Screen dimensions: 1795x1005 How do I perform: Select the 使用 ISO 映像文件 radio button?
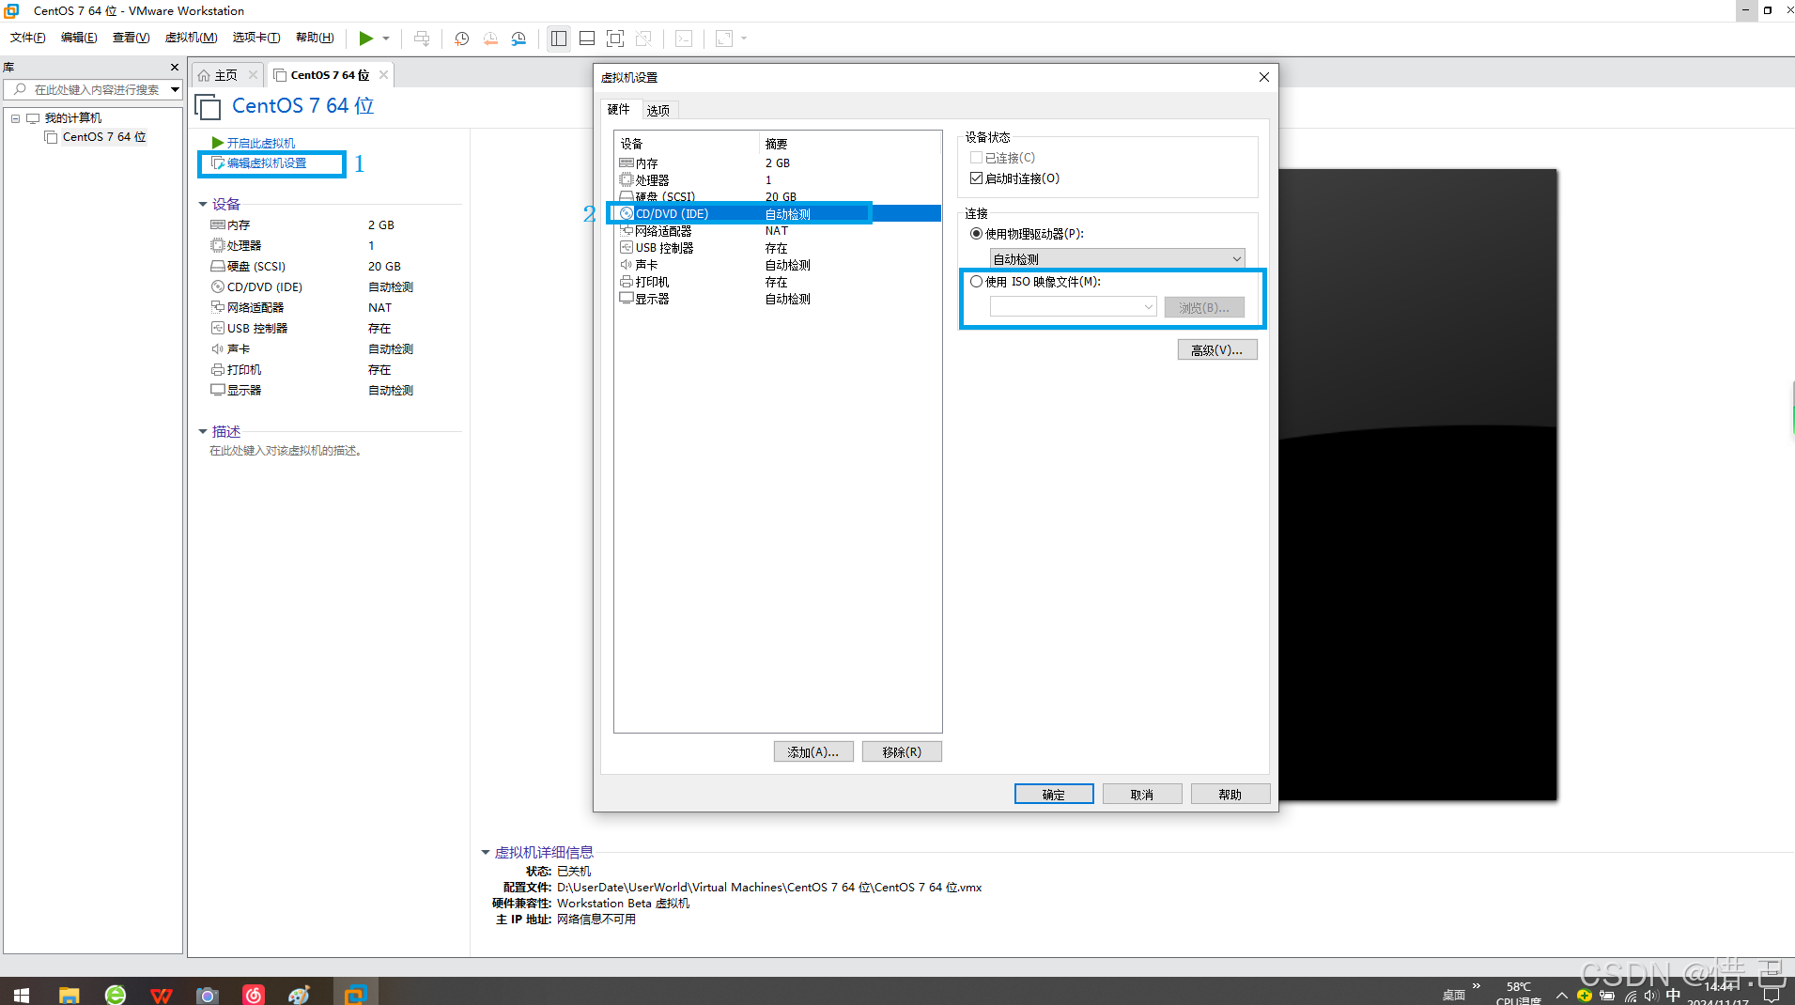(976, 282)
